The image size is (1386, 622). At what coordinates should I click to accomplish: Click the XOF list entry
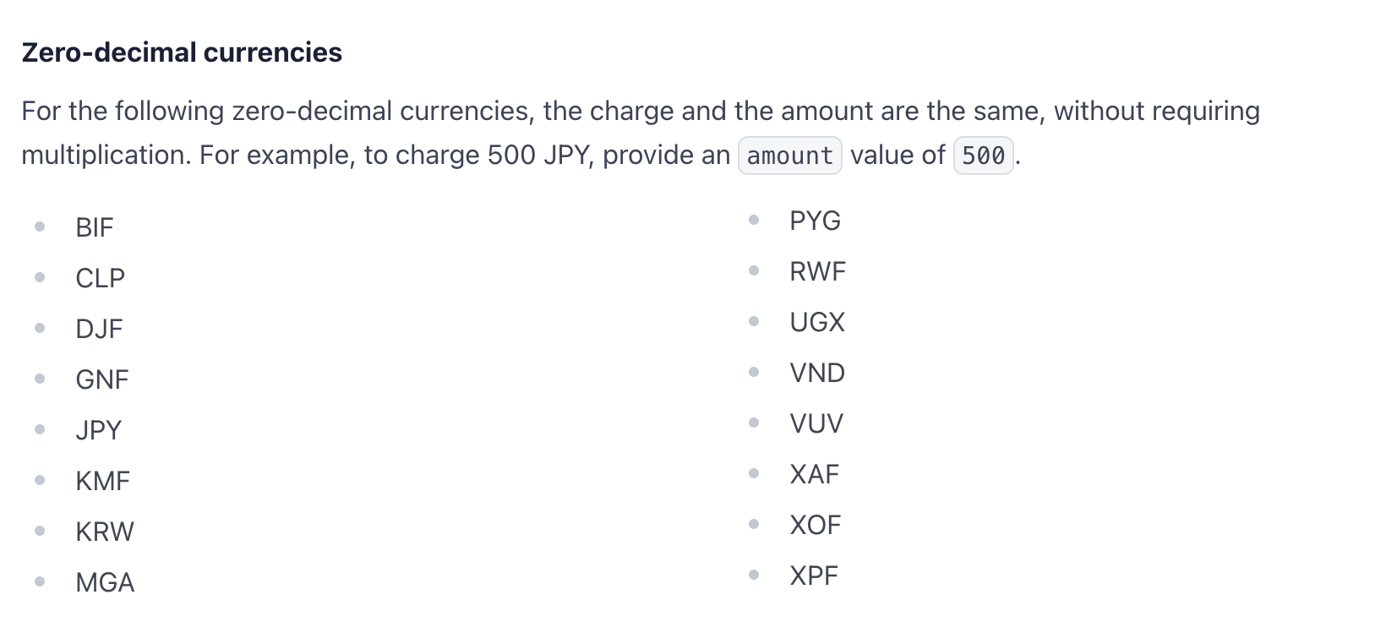(x=815, y=525)
